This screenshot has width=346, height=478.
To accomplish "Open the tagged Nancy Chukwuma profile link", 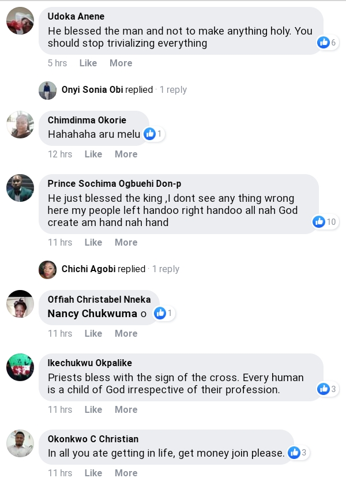I will [x=92, y=314].
